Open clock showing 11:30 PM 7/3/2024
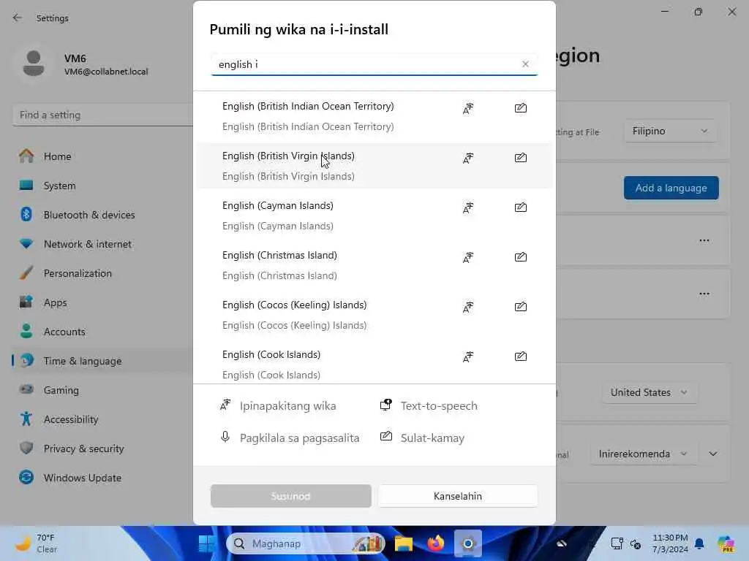 point(670,543)
